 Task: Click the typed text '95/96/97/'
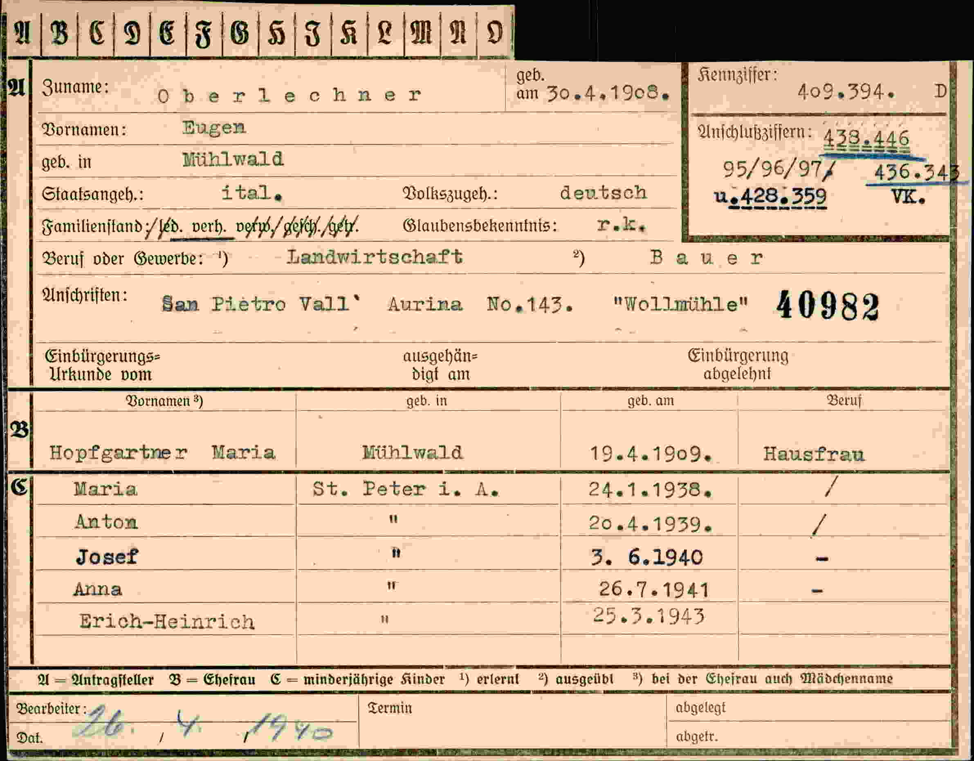(x=779, y=170)
